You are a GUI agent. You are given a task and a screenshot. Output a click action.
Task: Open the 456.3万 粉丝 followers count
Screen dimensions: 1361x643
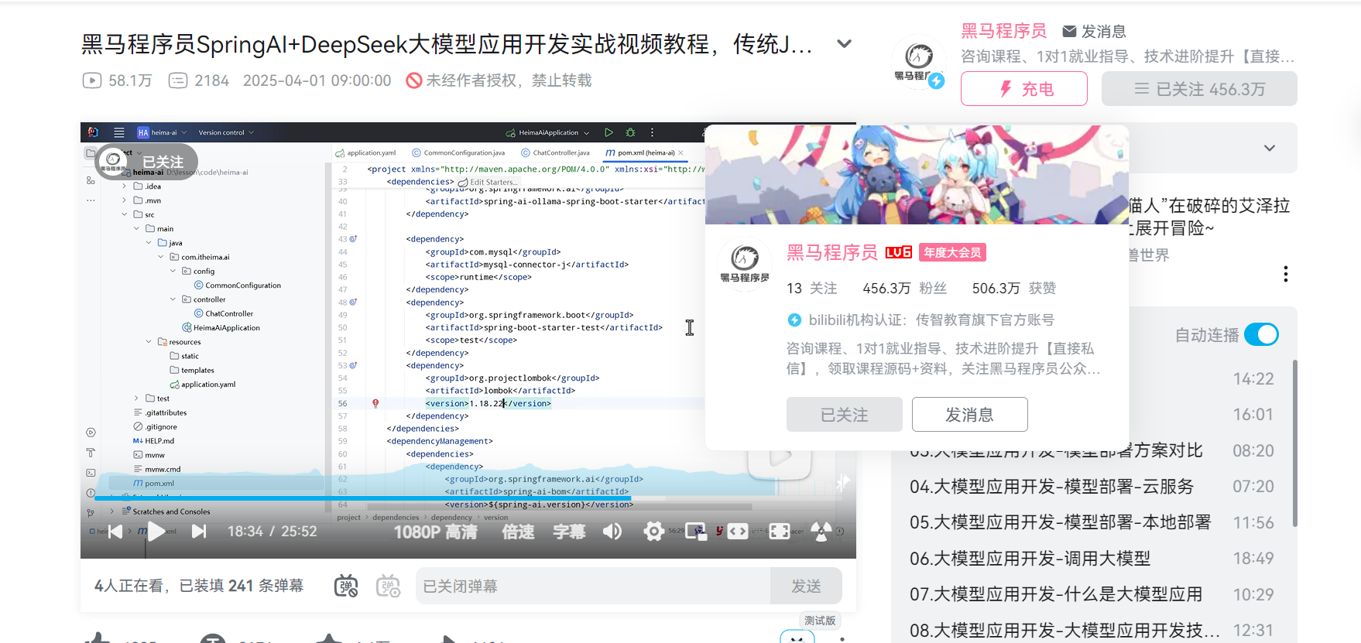904,288
